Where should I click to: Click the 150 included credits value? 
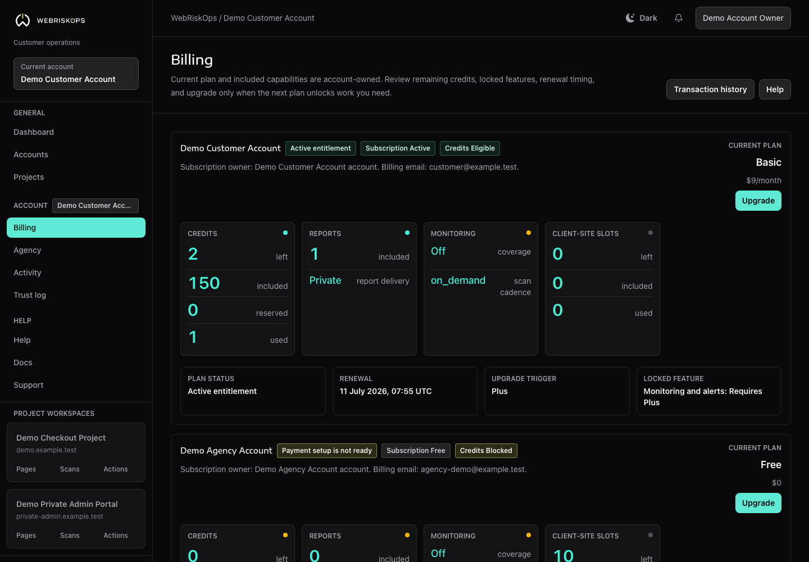[204, 283]
